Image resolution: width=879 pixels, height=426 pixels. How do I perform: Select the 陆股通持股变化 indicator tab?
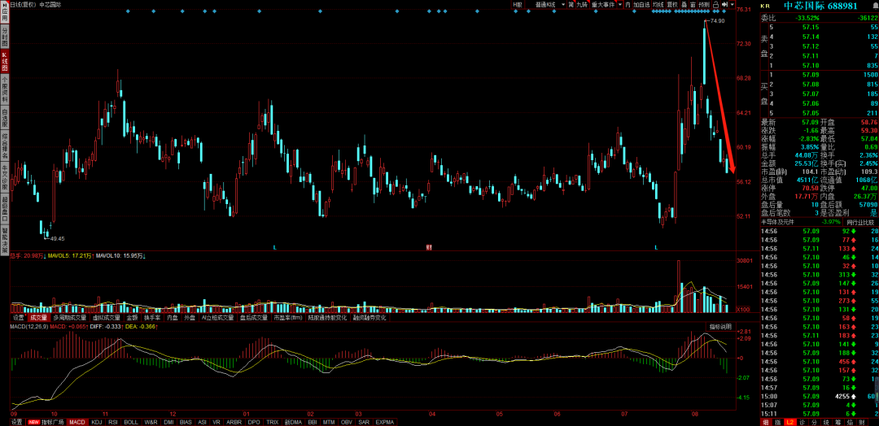[327, 317]
